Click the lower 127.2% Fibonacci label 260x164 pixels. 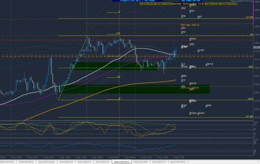pos(249,116)
